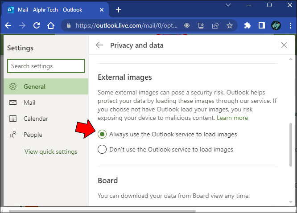This screenshot has width=297, height=213.
Task: Click the Outlook favicon on the tab
Action: tap(11, 10)
